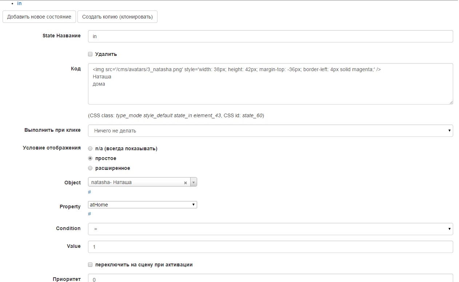
Task: Click the # link below Object
Action: [89, 192]
